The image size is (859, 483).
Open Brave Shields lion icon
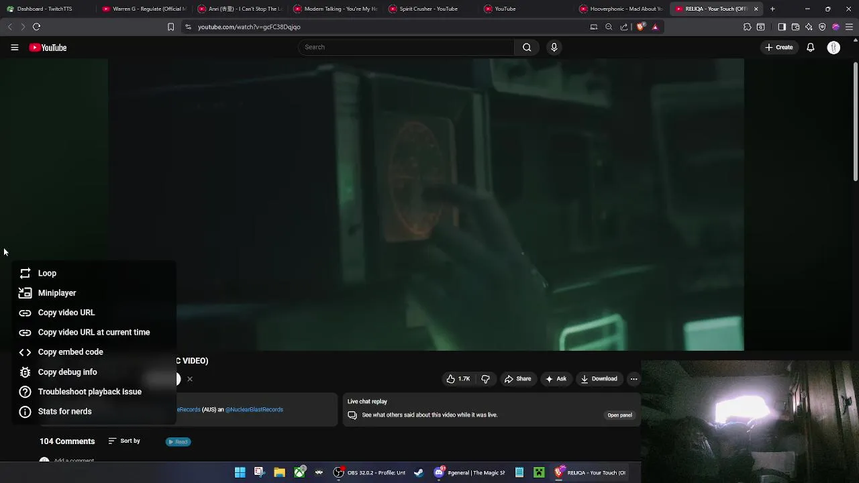pos(640,27)
